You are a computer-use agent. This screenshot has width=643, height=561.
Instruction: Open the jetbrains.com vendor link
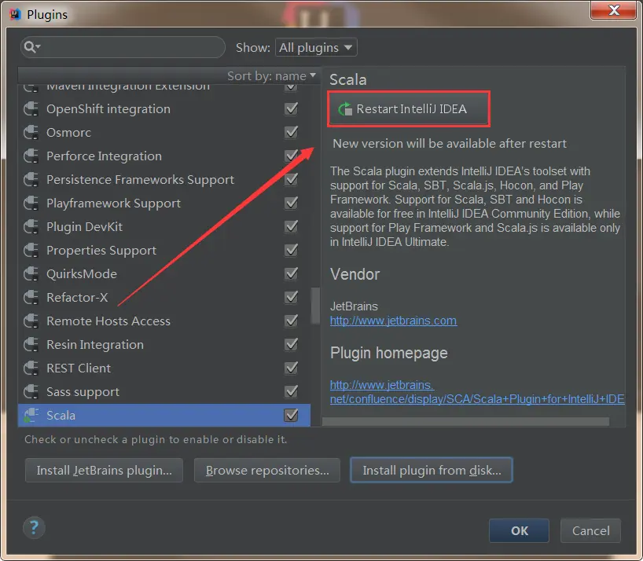393,321
